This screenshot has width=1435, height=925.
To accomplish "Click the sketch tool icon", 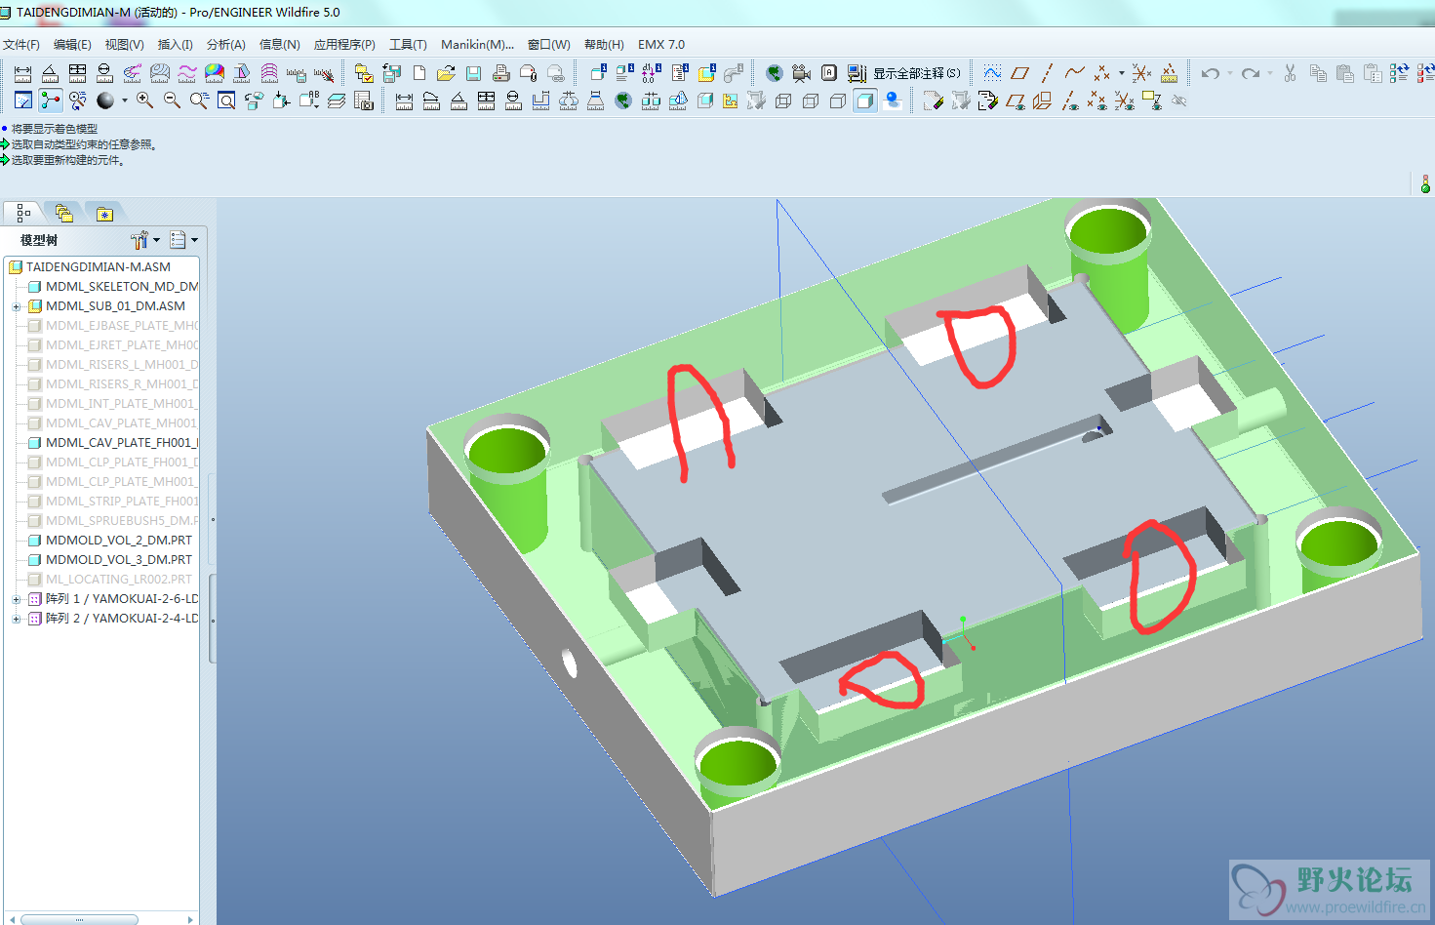I will (992, 73).
